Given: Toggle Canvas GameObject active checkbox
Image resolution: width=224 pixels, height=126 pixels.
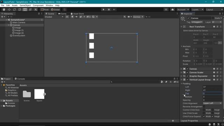Looking at the screenshot, I should [x=188, y=18].
